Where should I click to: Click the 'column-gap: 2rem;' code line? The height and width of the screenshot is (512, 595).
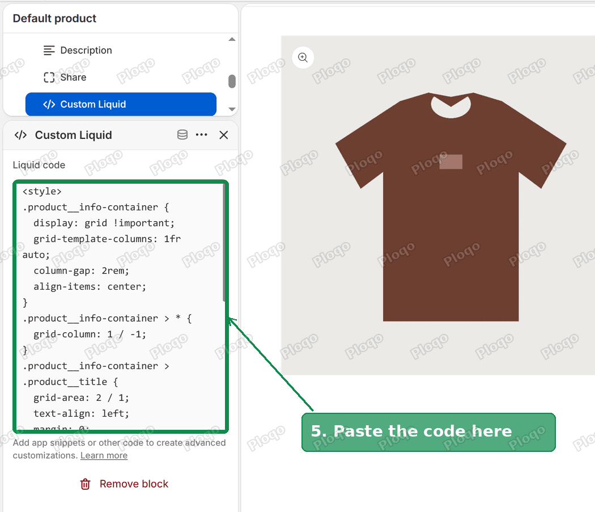click(81, 270)
